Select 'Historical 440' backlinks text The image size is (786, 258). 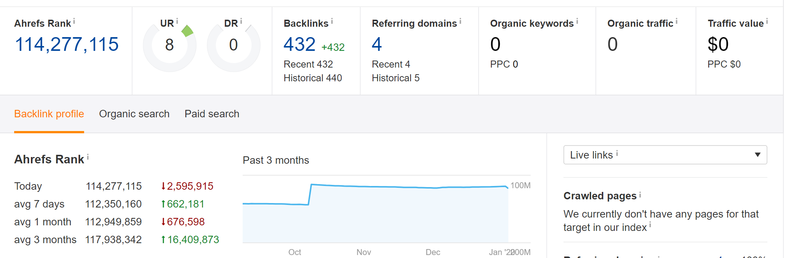click(x=313, y=78)
